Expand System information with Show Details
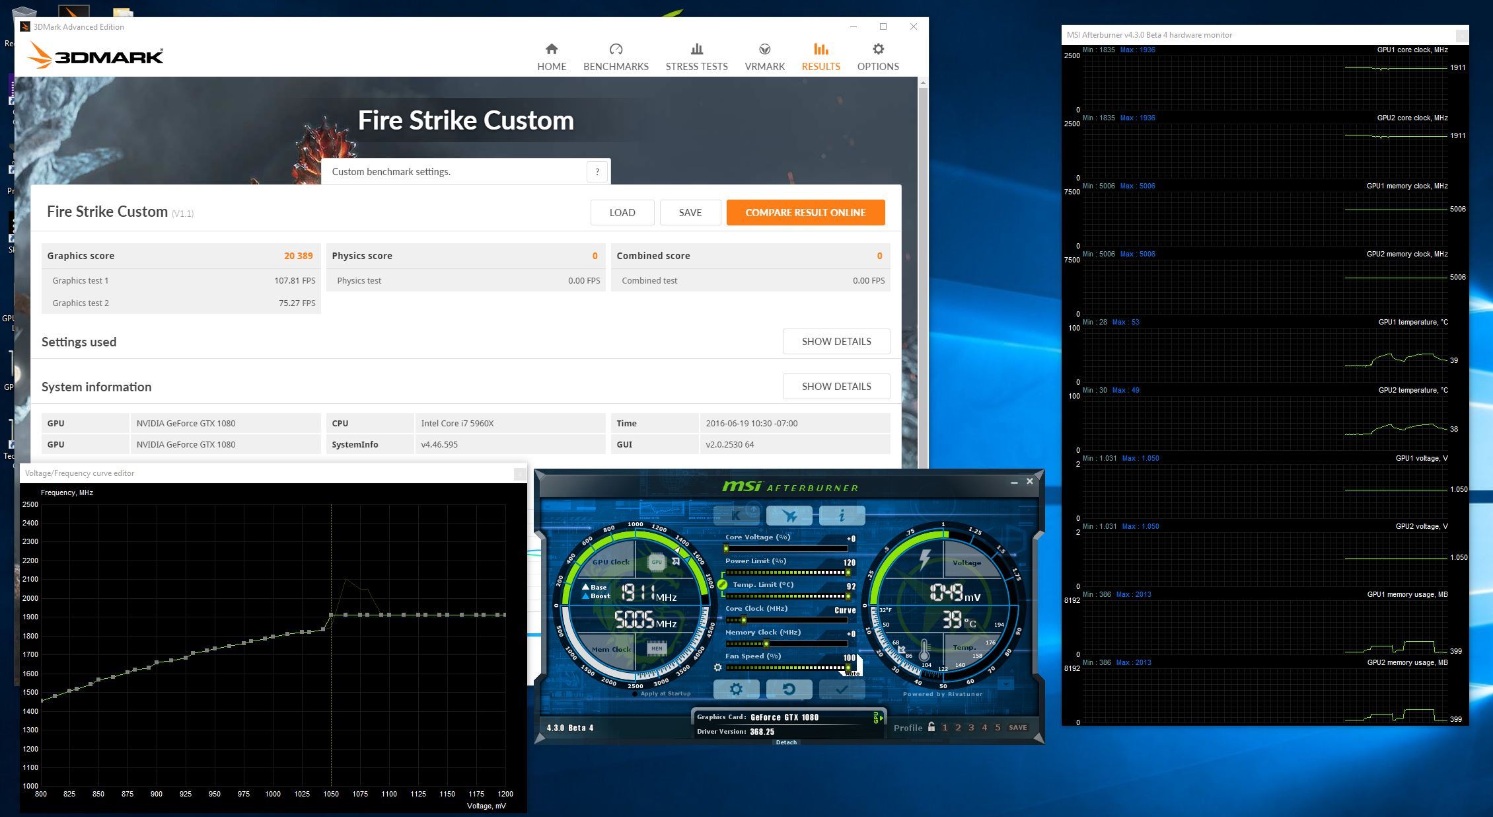 coord(836,386)
